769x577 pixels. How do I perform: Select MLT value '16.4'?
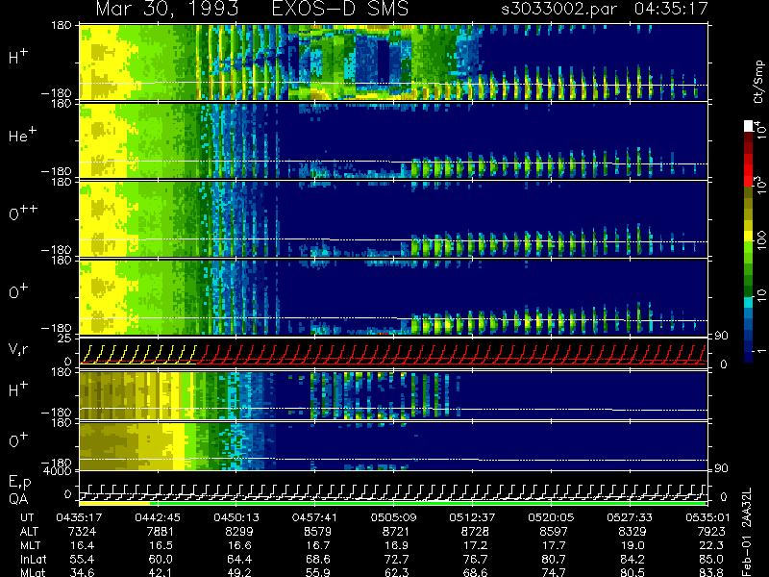(82, 545)
